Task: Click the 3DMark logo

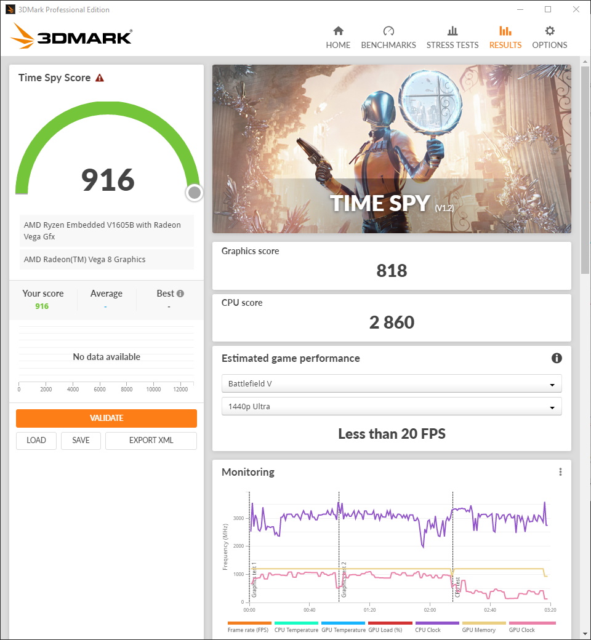Action: pos(71,36)
